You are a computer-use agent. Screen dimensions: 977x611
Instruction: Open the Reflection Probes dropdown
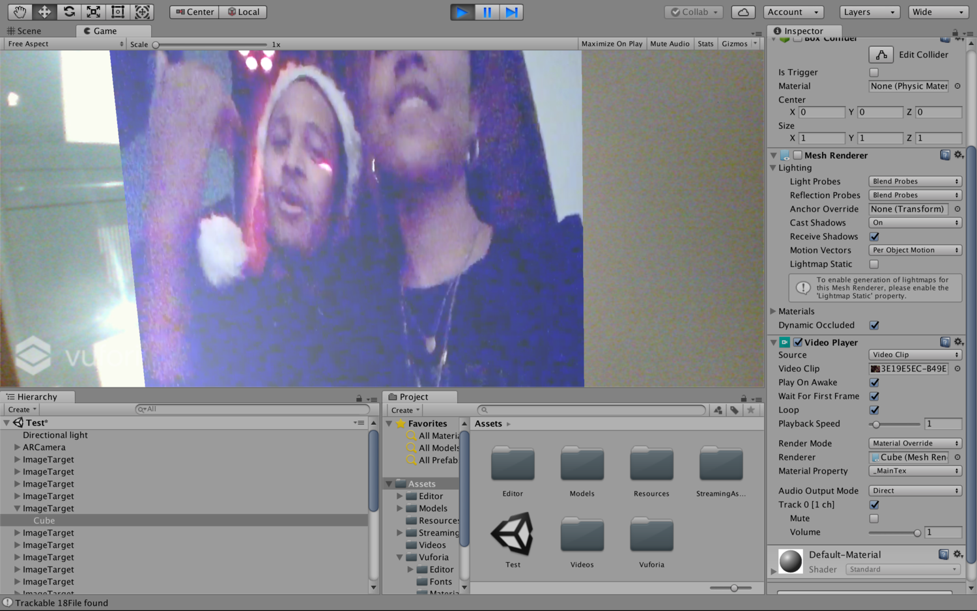pos(915,195)
